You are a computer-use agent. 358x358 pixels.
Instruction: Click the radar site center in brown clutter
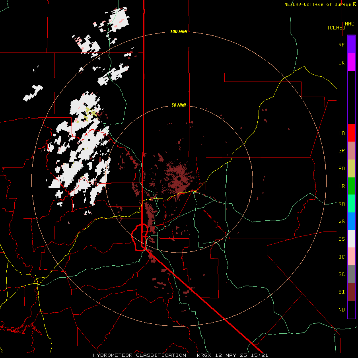[179, 179]
